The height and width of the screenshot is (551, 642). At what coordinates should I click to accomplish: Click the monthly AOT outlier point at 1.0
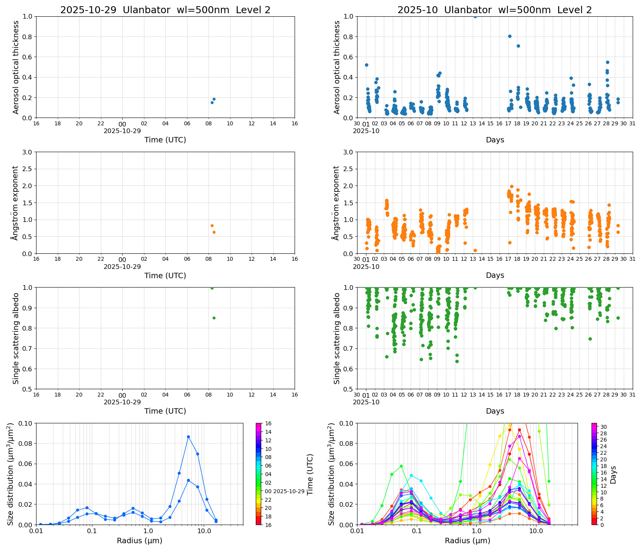(475, 16)
